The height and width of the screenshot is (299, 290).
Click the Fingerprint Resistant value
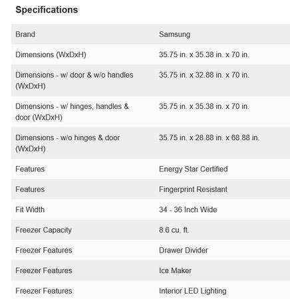click(x=193, y=189)
